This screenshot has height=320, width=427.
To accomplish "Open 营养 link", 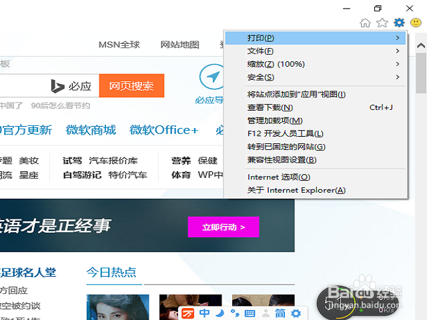I will tap(181, 161).
